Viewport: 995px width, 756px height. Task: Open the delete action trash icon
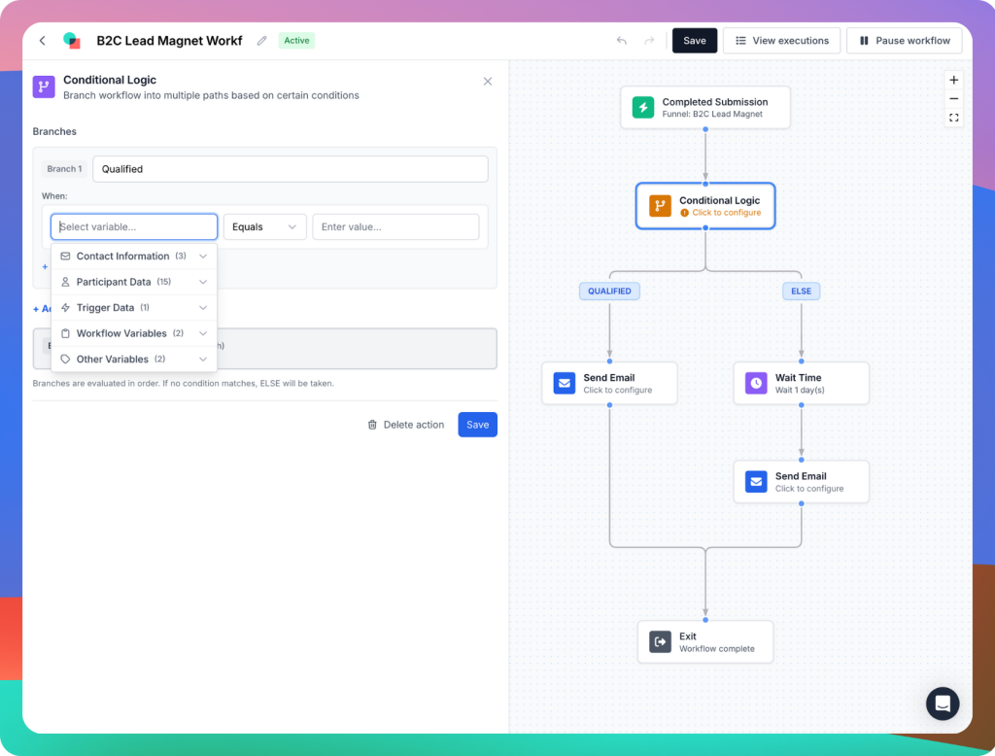[372, 425]
